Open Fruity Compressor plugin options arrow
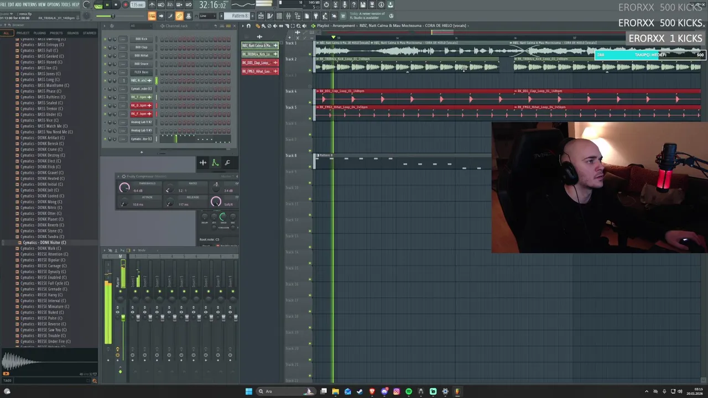The height and width of the screenshot is (398, 708). click(118, 176)
